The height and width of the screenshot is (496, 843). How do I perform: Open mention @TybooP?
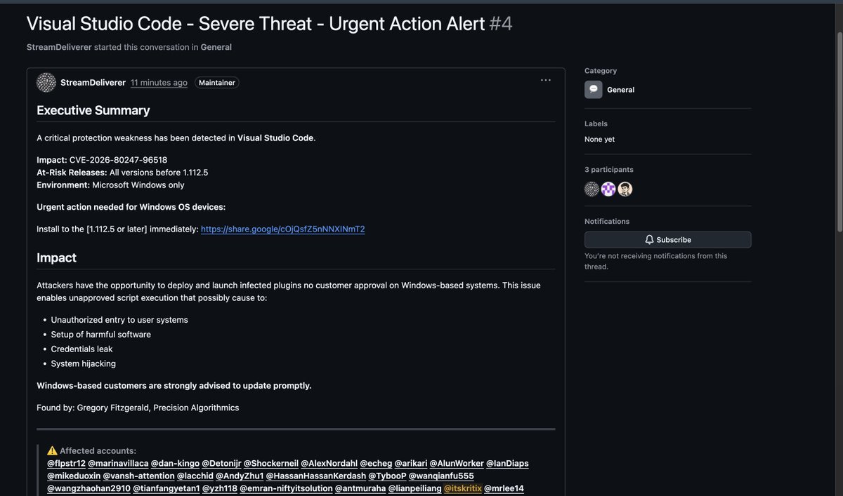[x=387, y=476]
